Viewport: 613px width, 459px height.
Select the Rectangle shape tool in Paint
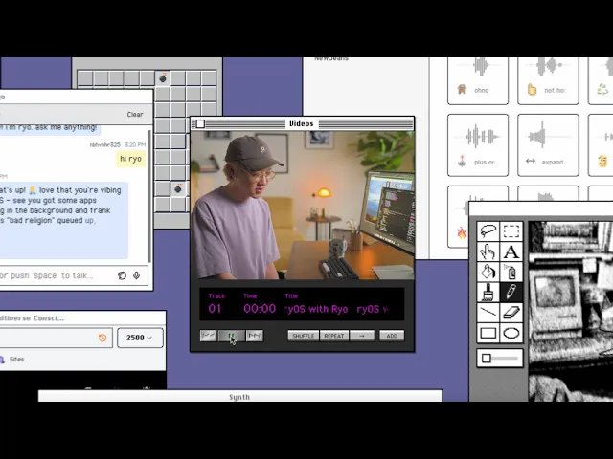488,333
